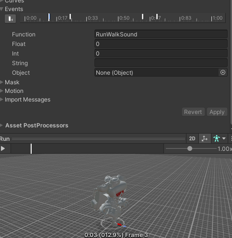Image resolution: width=232 pixels, height=238 pixels.
Task: Click the Add Event icon button
Action: tap(10, 19)
